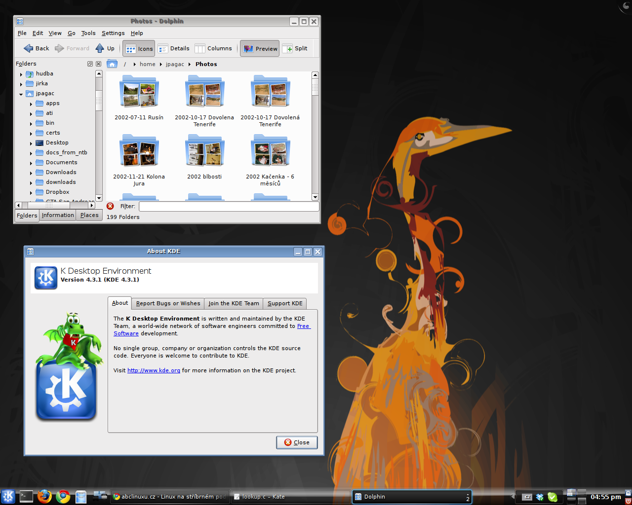Switch Dolphin to Columns view mode
The width and height of the screenshot is (632, 505).
(213, 48)
